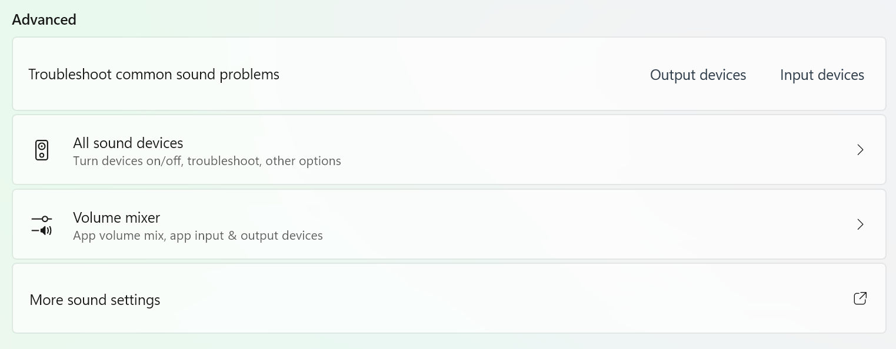Troubleshoot Input devices sound problems
The width and height of the screenshot is (896, 349).
(x=821, y=75)
